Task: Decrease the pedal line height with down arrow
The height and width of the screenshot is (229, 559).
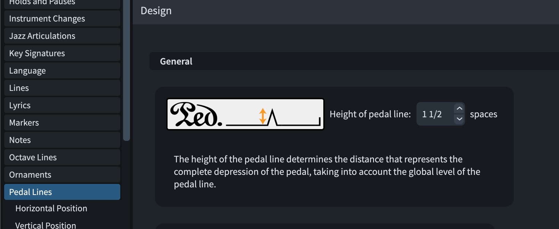Action: (x=459, y=119)
